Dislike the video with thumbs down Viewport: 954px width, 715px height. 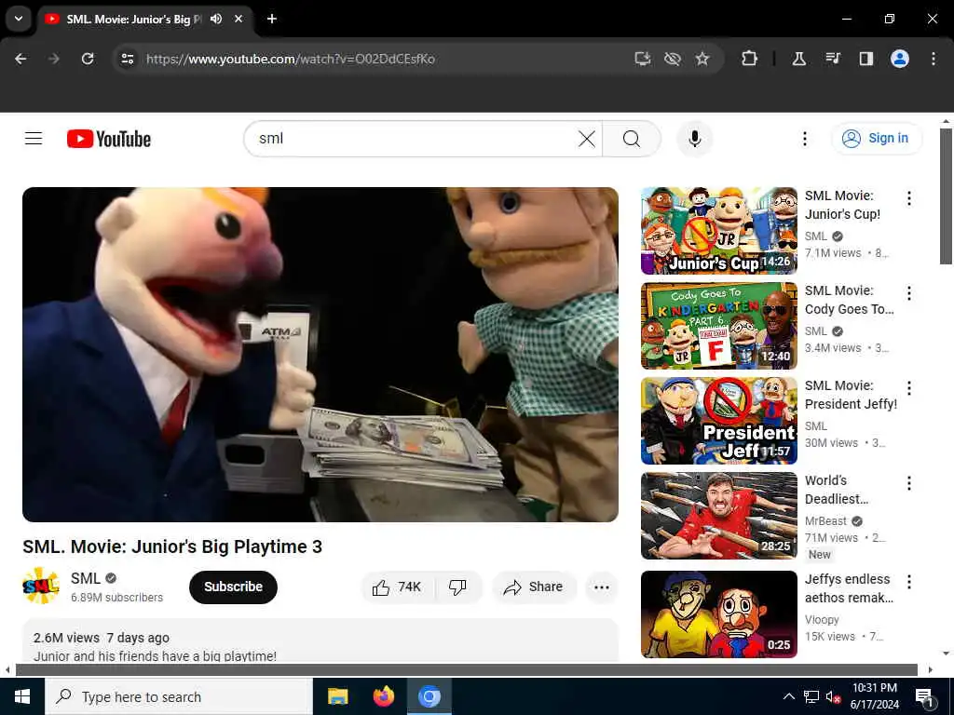click(457, 587)
